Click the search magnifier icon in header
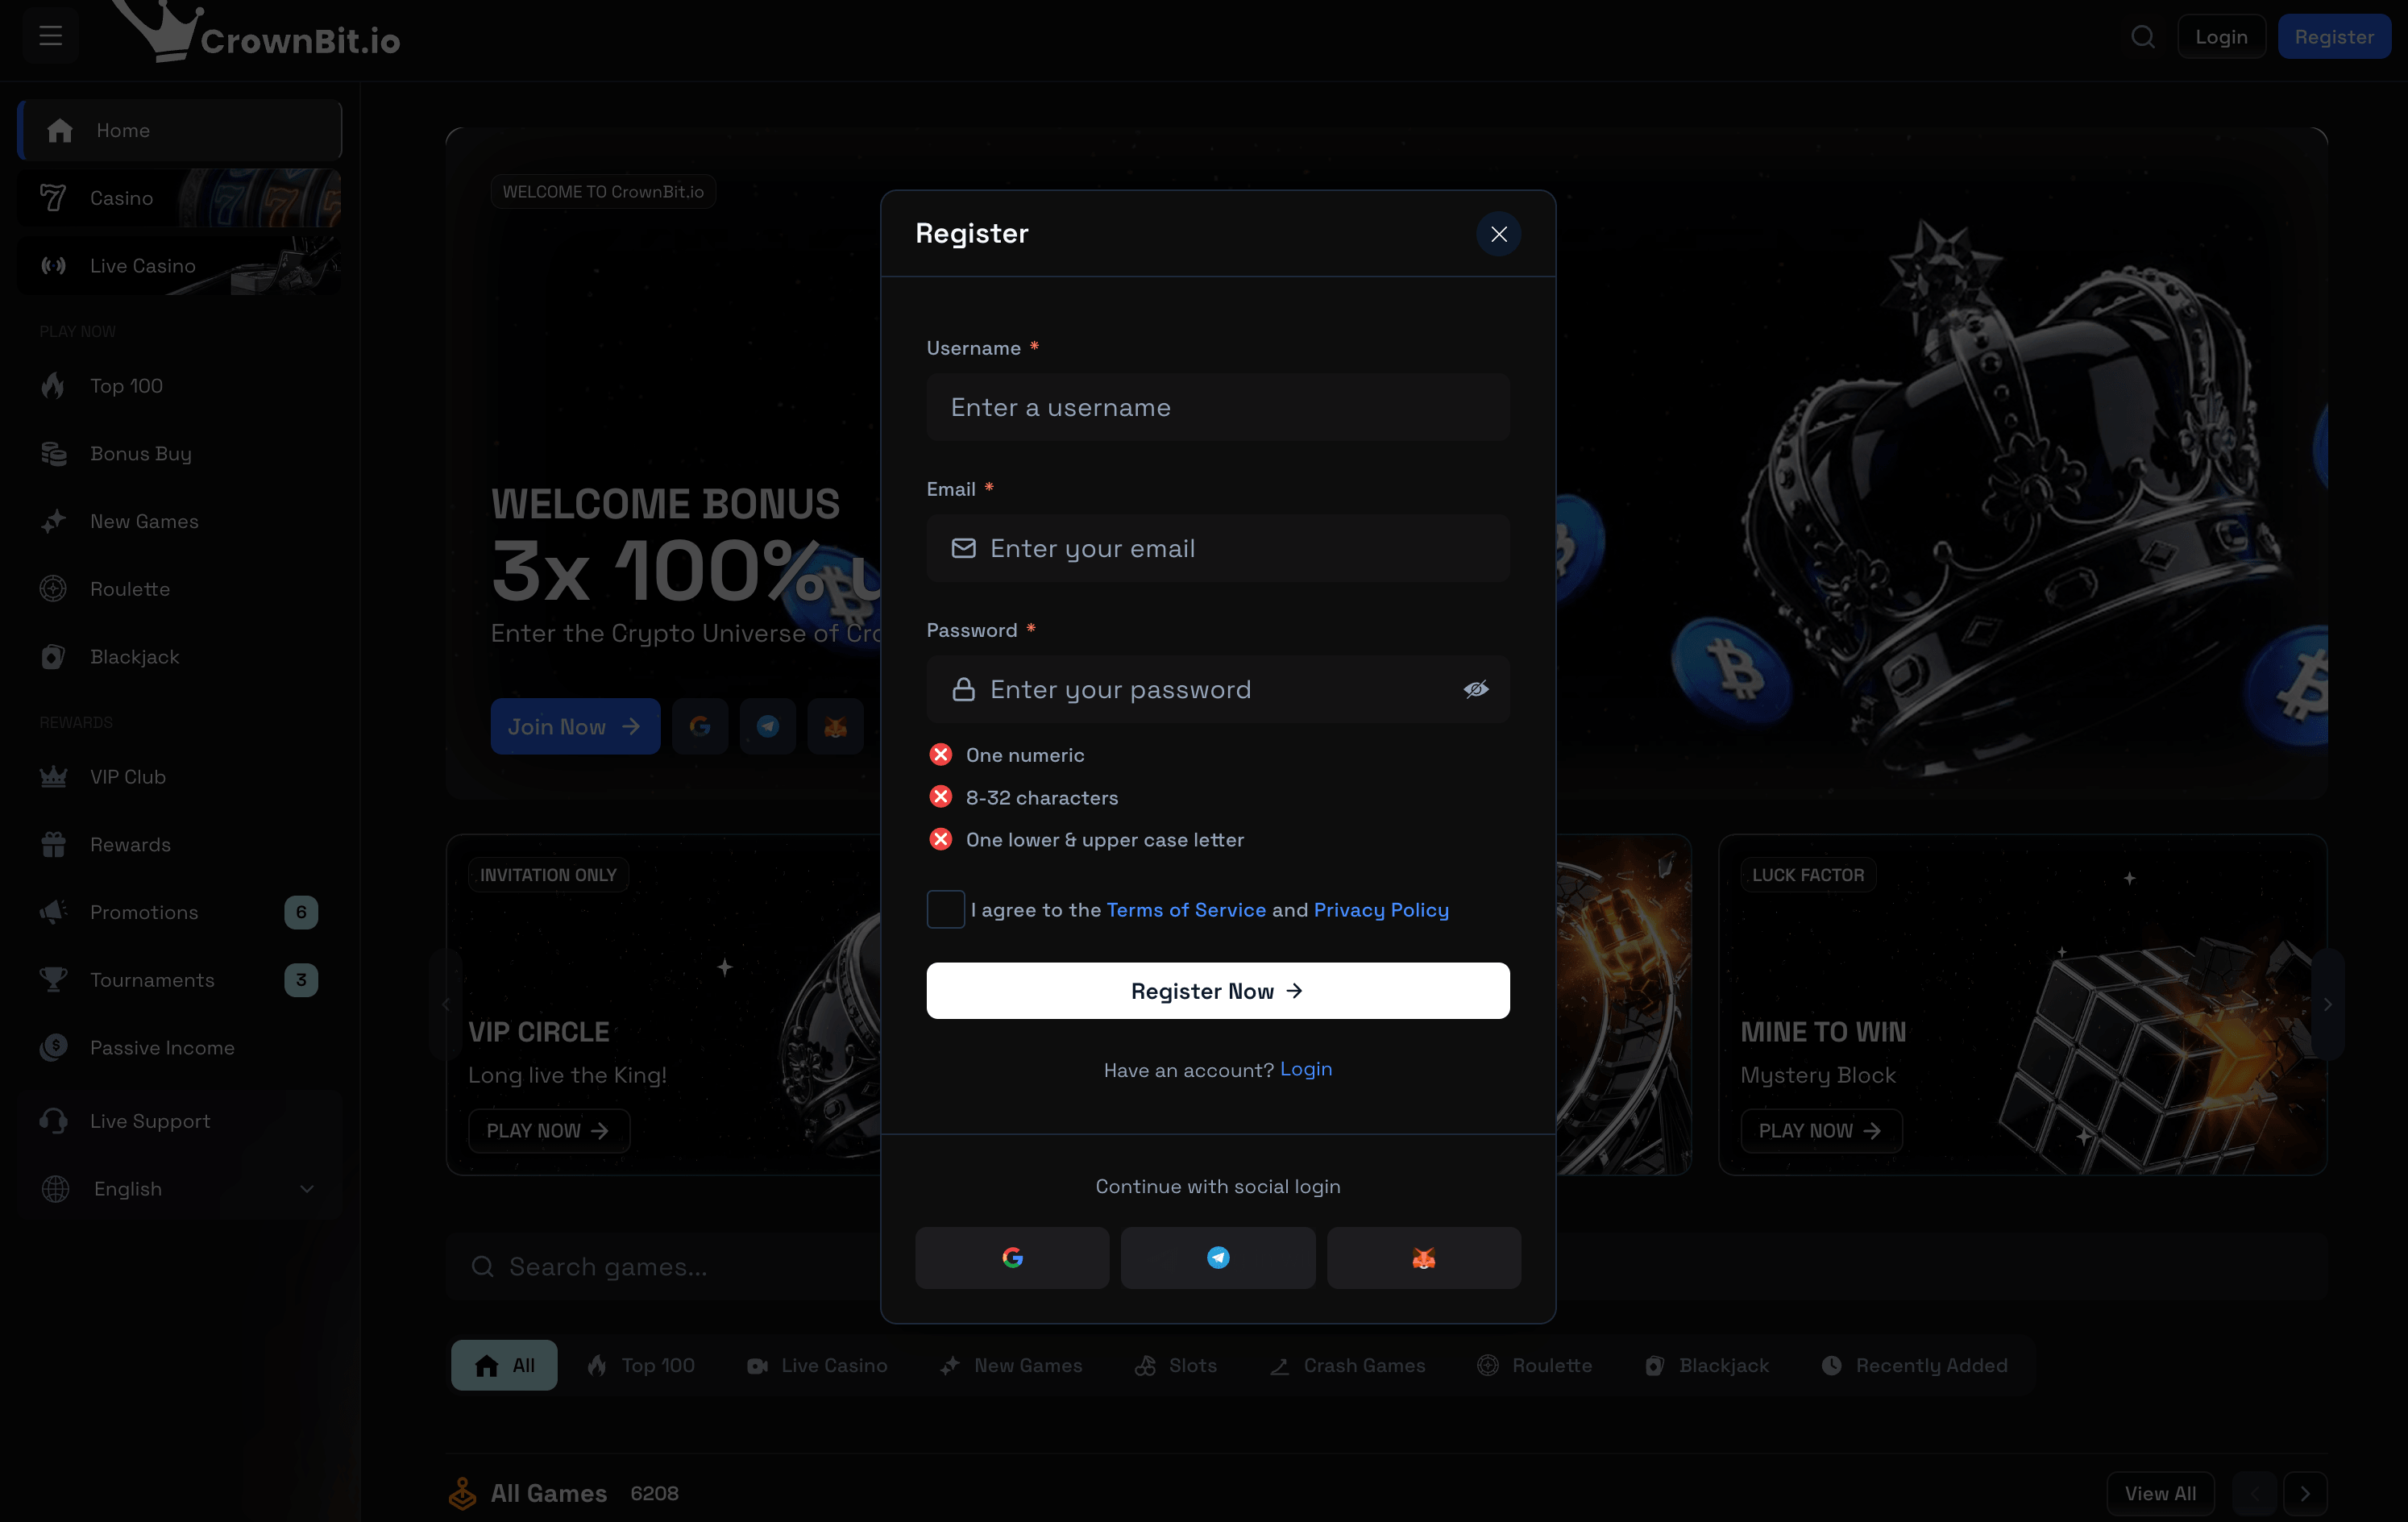The width and height of the screenshot is (2408, 1522). tap(2142, 37)
